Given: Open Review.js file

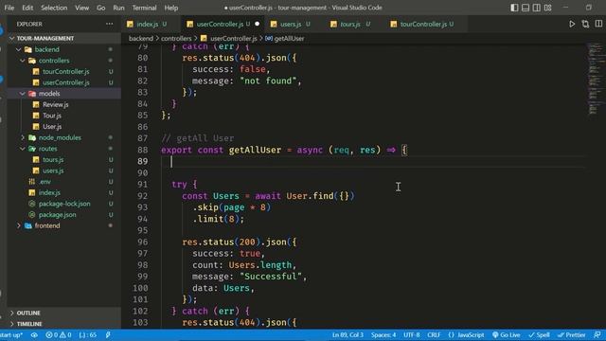Looking at the screenshot, I should click(55, 104).
